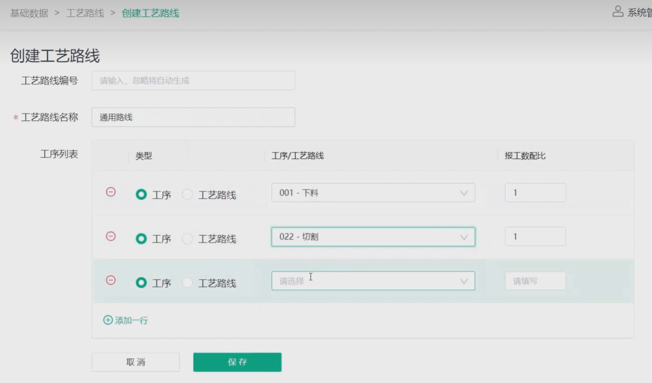Choose 工艺路线 type in the third row
652x383 pixels.
click(x=187, y=283)
